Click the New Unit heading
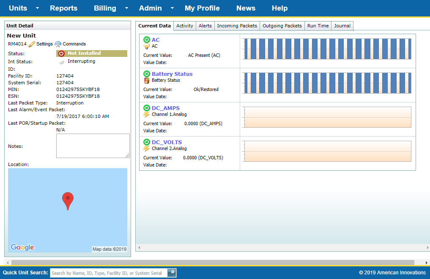This screenshot has width=430, height=279. pyautogui.click(x=22, y=35)
